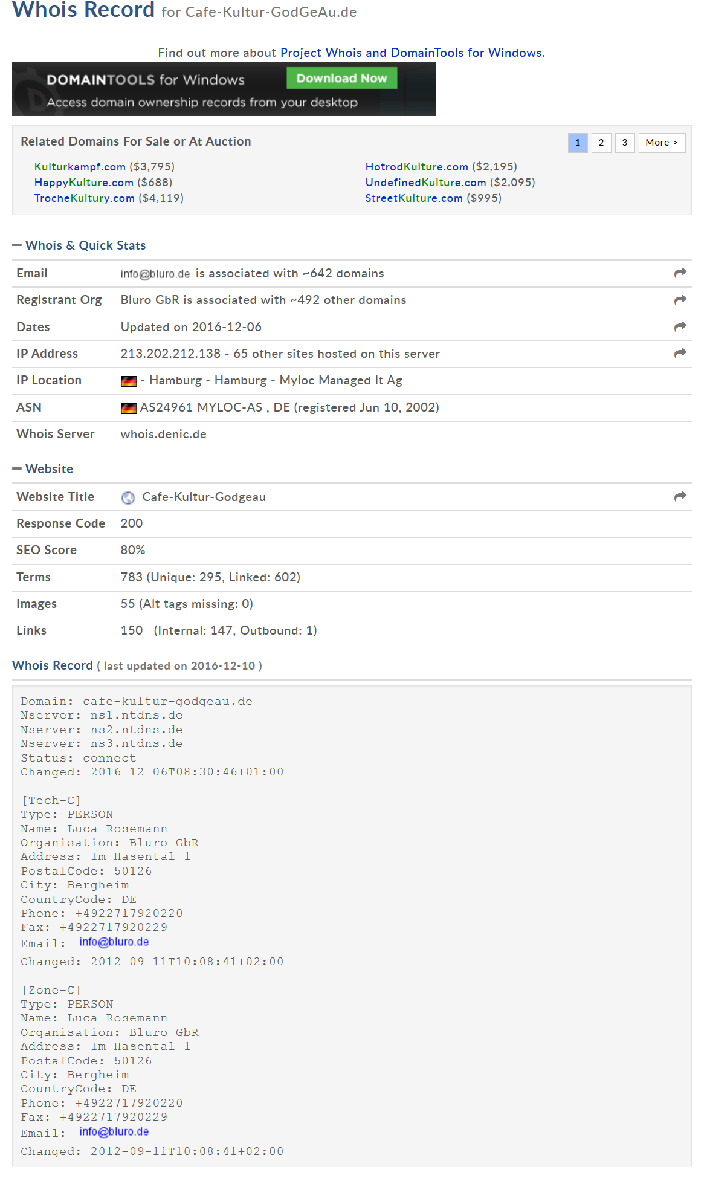Click the share arrow in Website Title row
Screen dimensions: 707x1178
tap(680, 496)
